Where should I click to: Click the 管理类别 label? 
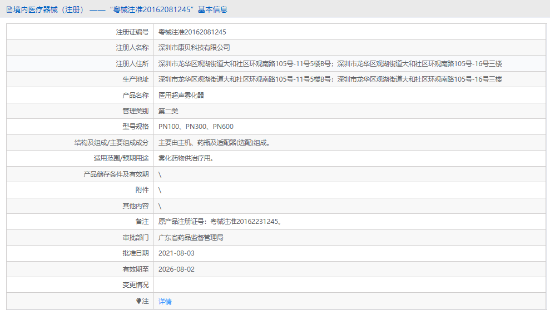pyautogui.click(x=135, y=111)
